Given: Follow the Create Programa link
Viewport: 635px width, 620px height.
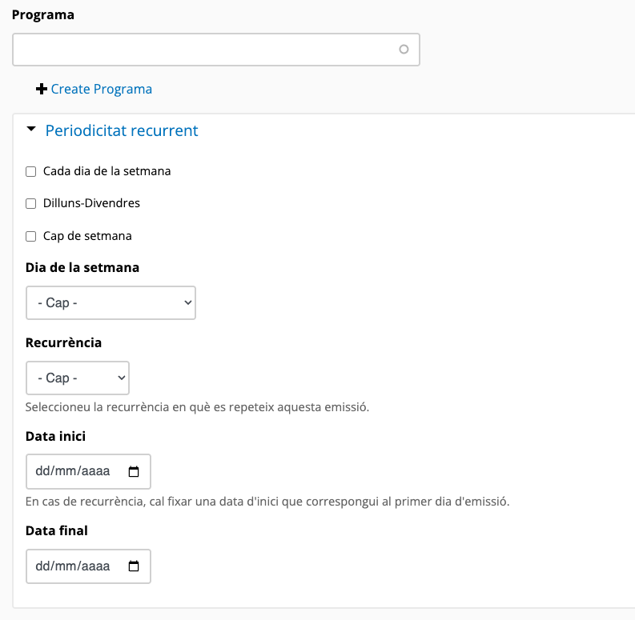Looking at the screenshot, I should (x=101, y=89).
